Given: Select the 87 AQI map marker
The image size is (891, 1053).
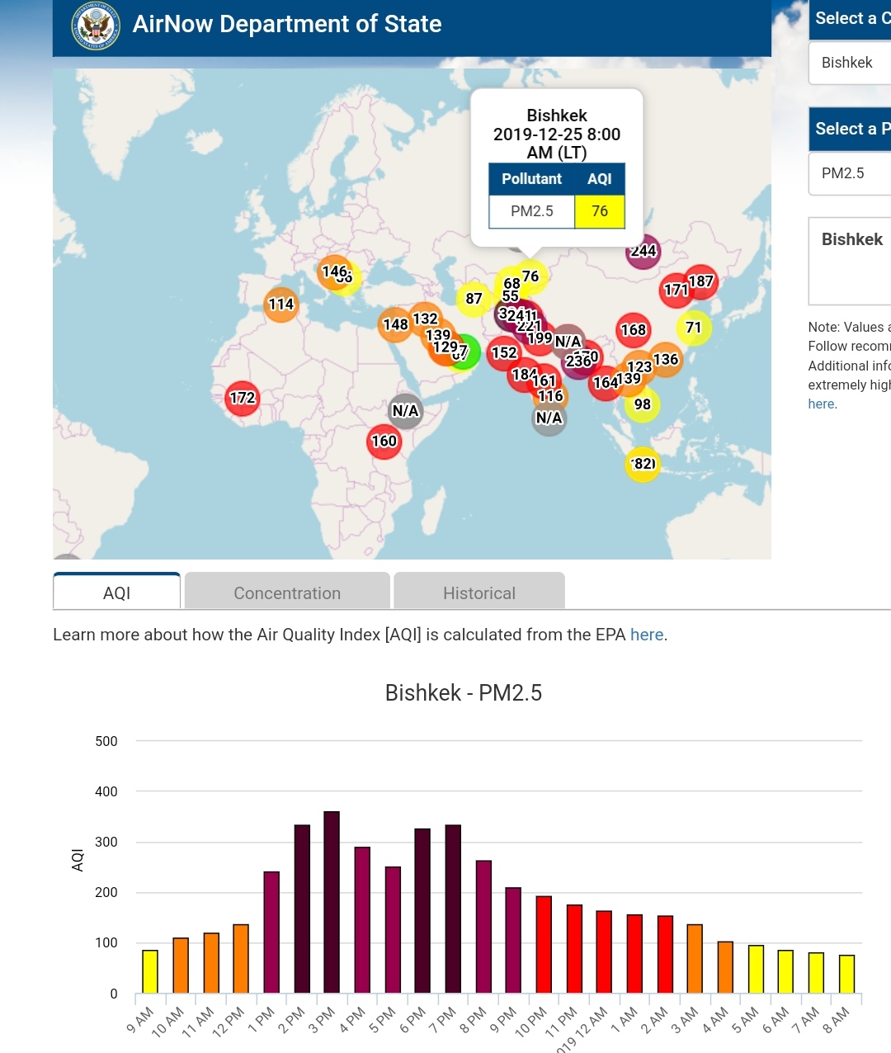Looking at the screenshot, I should click(x=474, y=299).
